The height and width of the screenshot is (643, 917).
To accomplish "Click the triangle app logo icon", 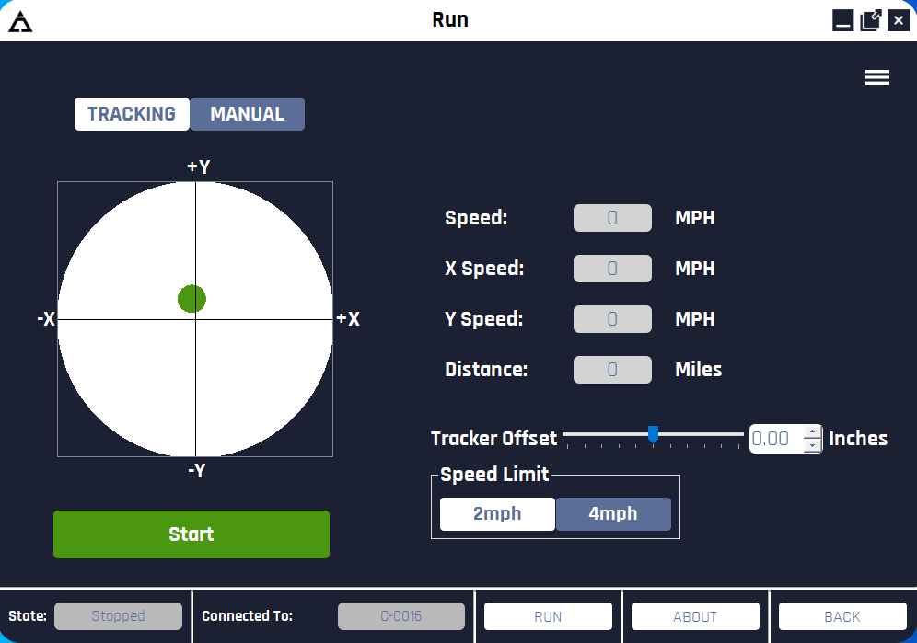I will [20, 22].
